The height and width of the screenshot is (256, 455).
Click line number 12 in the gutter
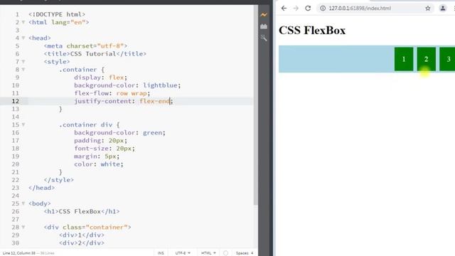tap(16, 101)
